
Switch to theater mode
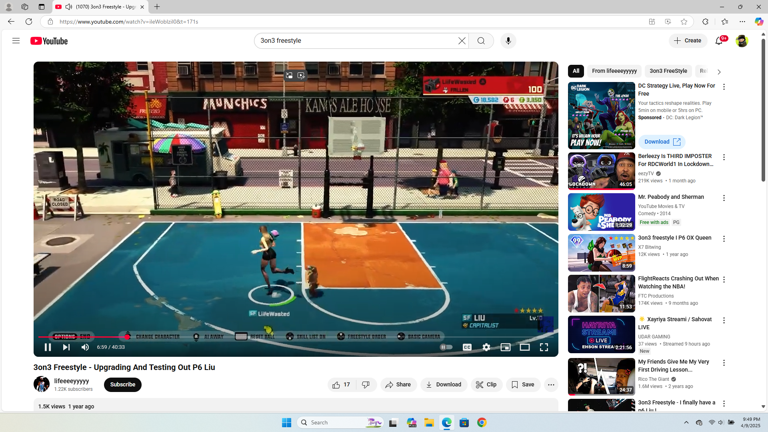click(524, 347)
